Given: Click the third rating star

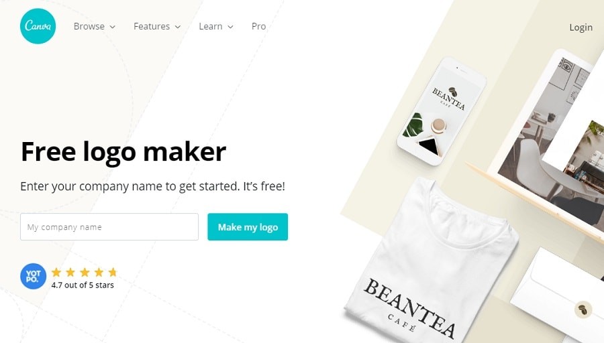Looking at the screenshot, I should 85,272.
